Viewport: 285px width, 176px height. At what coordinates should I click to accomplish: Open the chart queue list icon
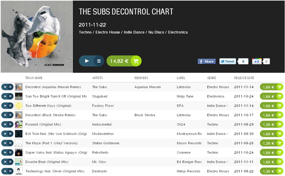(x=99, y=61)
